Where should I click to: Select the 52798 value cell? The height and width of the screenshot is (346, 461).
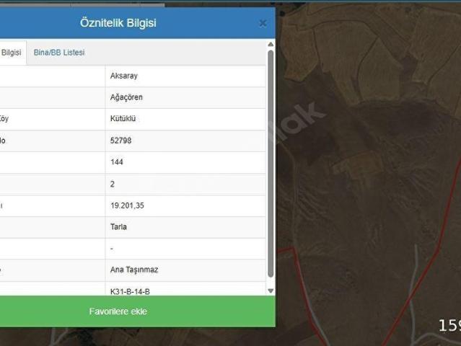click(185, 141)
